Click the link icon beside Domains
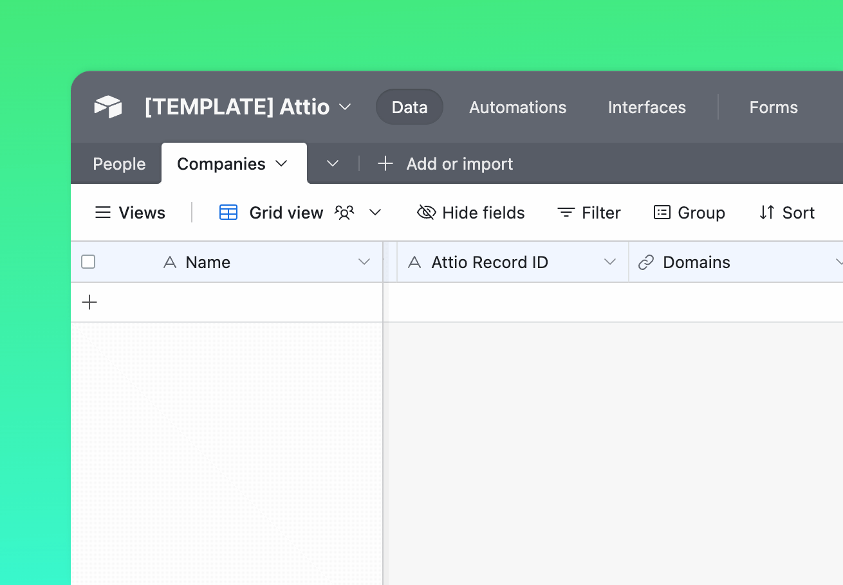Image resolution: width=843 pixels, height=585 pixels. coord(646,262)
